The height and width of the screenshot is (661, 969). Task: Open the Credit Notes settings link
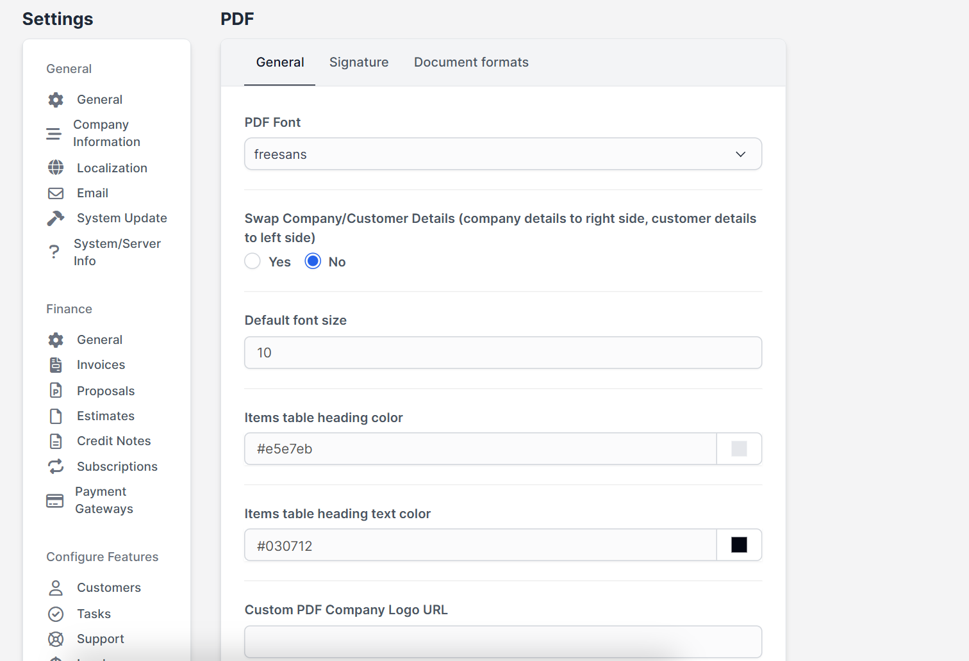click(114, 441)
